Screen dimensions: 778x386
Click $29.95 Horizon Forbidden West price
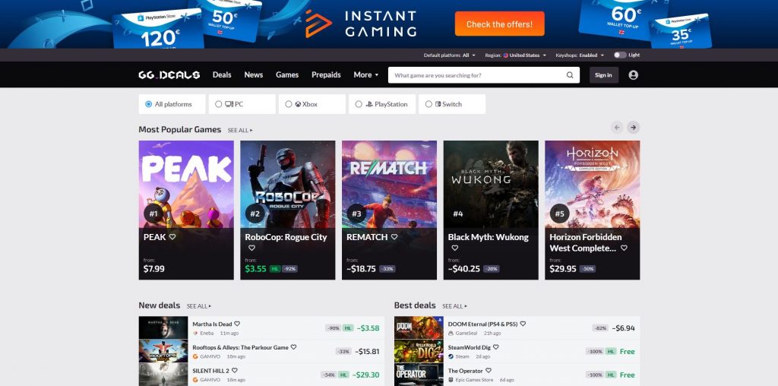[563, 269]
